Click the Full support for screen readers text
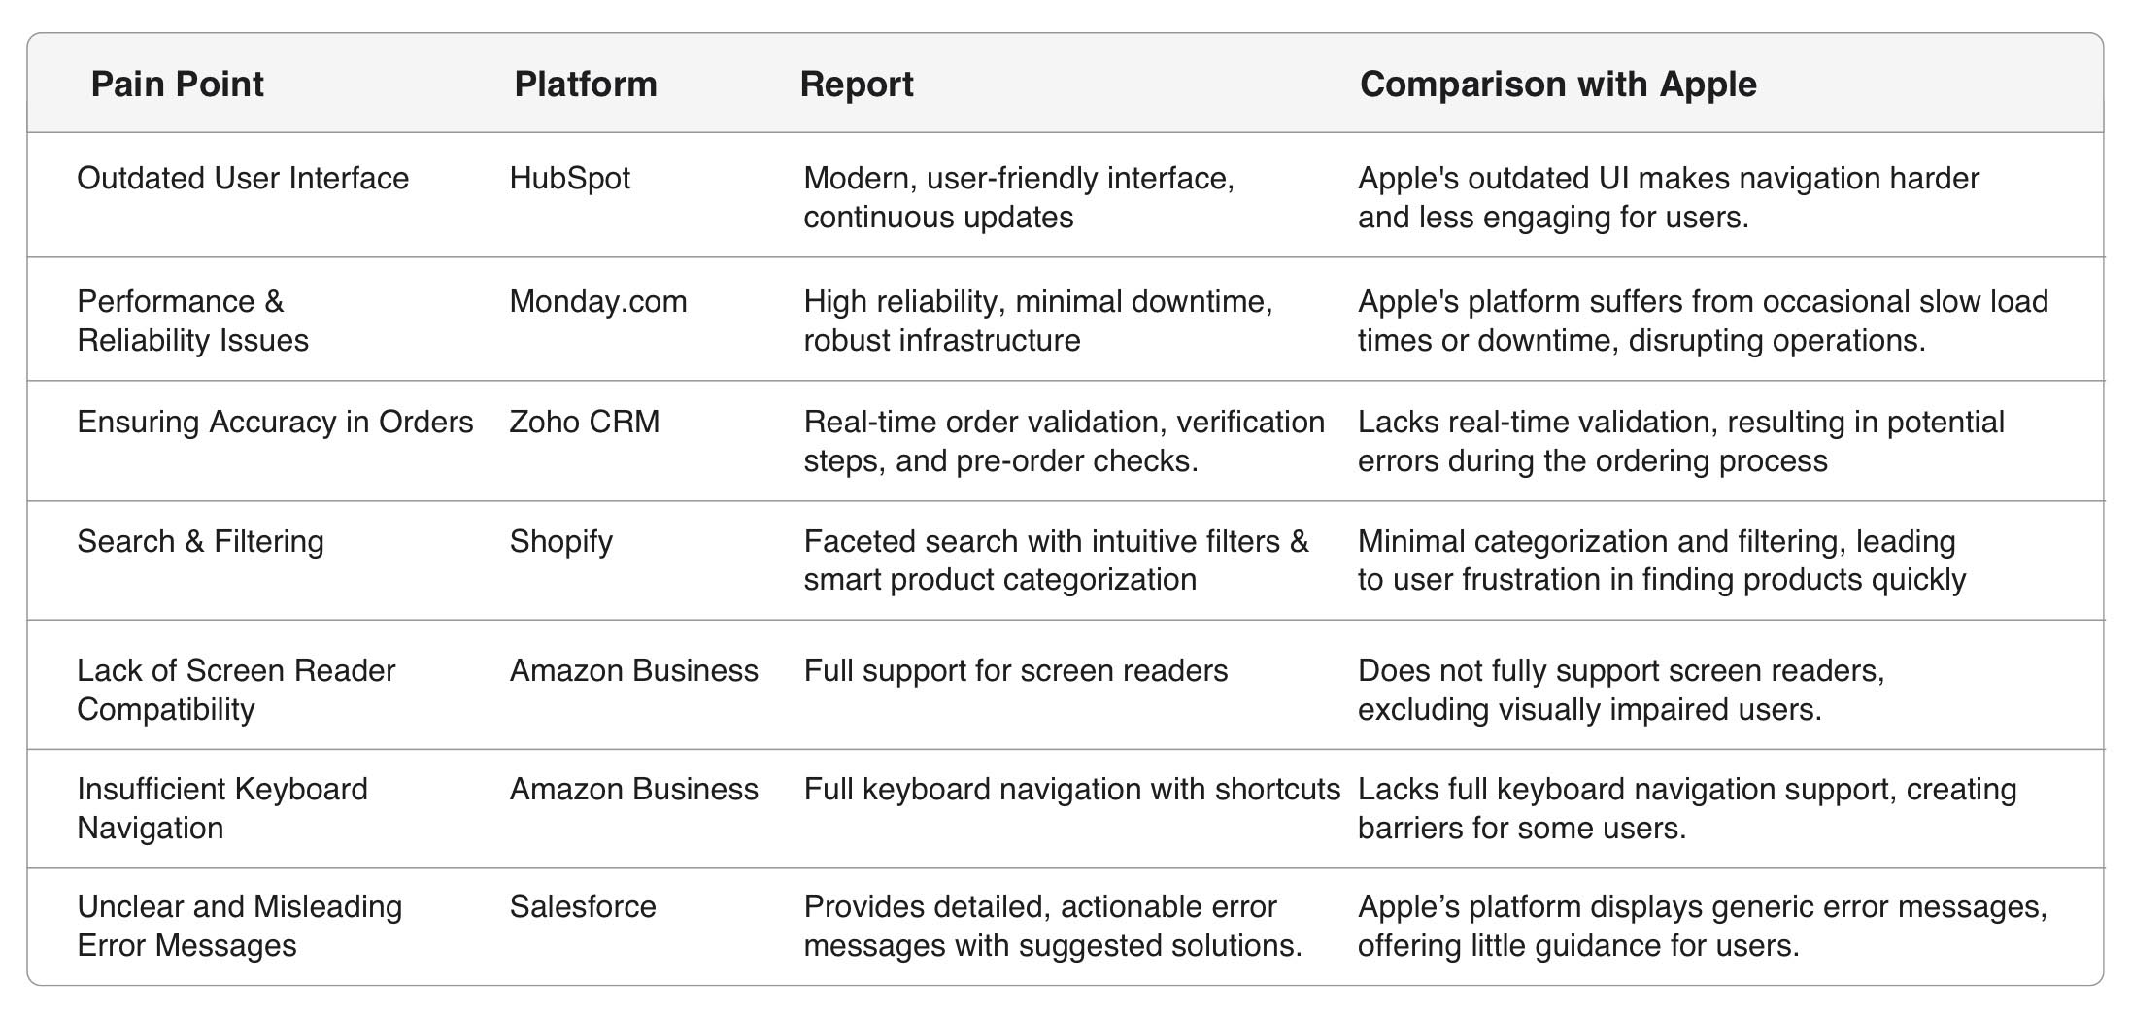Image resolution: width=2131 pixels, height=1018 pixels. pyautogui.click(x=1015, y=671)
